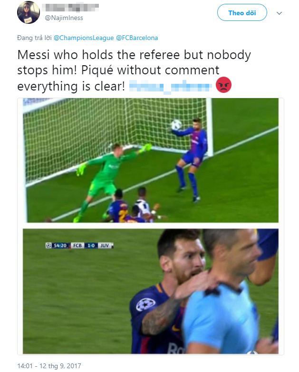The height and width of the screenshot is (372, 299).
Task: Open the Messi and referee photo
Action: (151, 291)
